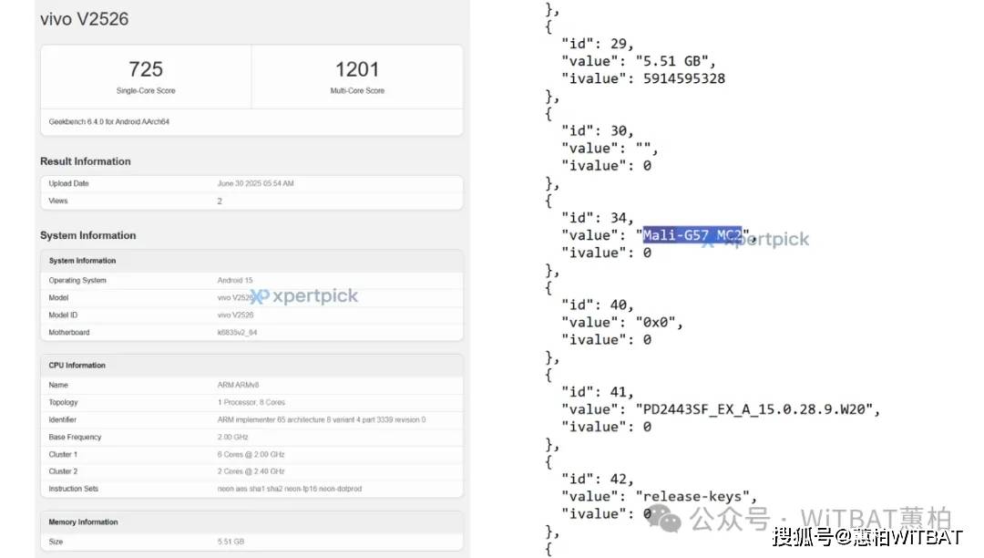Click the Multi-Core Score label

357,91
